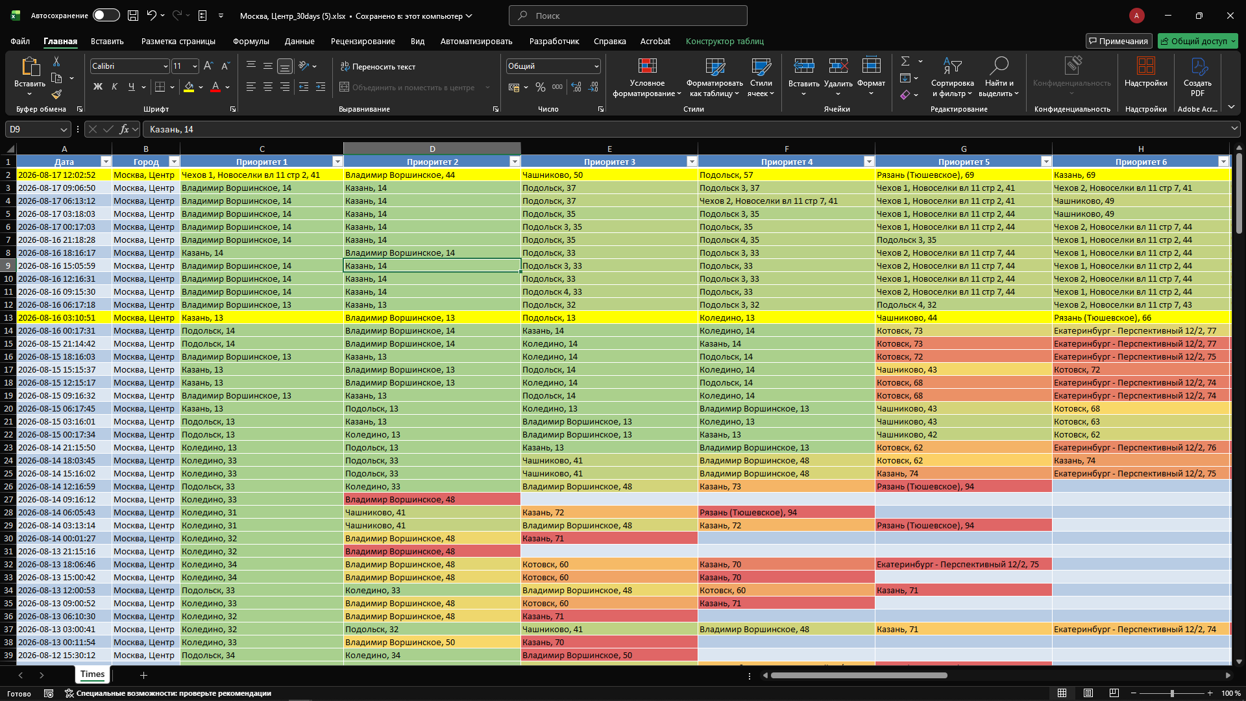Click the Save icon in title bar
This screenshot has height=701, width=1246.
(133, 16)
